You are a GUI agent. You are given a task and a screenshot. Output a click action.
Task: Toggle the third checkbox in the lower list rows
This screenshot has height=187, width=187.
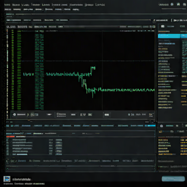tap(7, 145)
